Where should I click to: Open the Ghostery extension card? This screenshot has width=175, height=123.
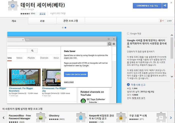(x=67, y=117)
